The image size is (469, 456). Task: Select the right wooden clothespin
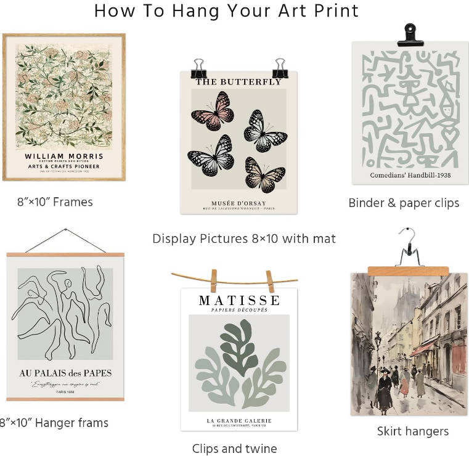270,282
